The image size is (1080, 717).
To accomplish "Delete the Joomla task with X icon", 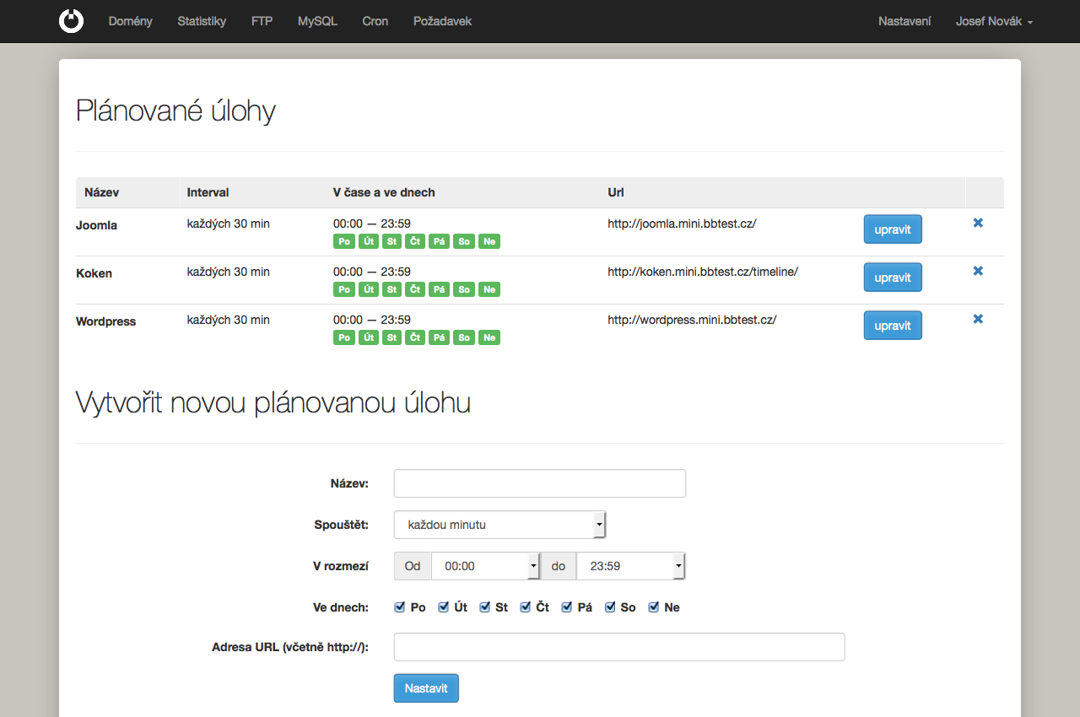I will click(978, 223).
